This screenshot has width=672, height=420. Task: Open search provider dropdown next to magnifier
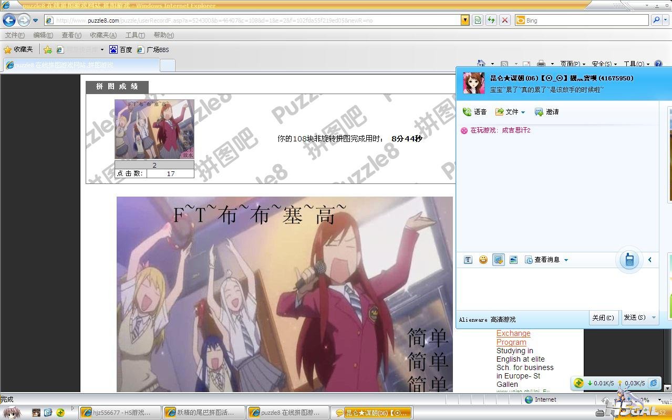tap(666, 21)
